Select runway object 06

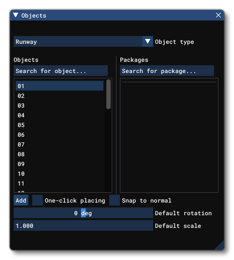59,135
